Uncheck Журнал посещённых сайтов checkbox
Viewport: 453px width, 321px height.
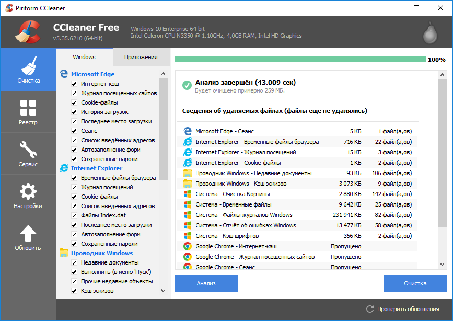tap(74, 93)
